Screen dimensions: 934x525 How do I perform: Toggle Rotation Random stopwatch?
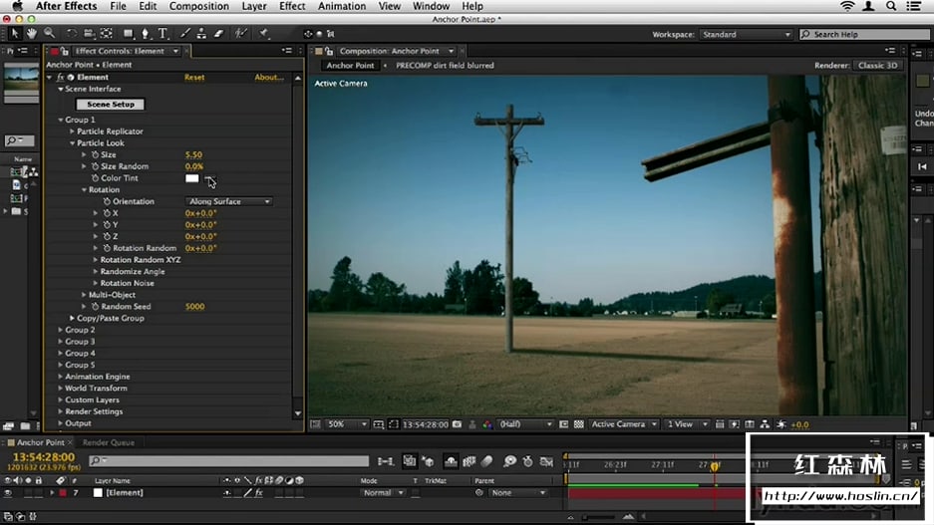(x=107, y=248)
